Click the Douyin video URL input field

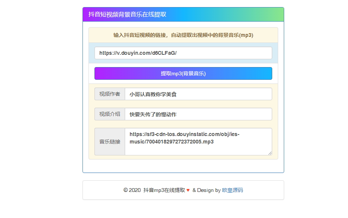pos(183,53)
